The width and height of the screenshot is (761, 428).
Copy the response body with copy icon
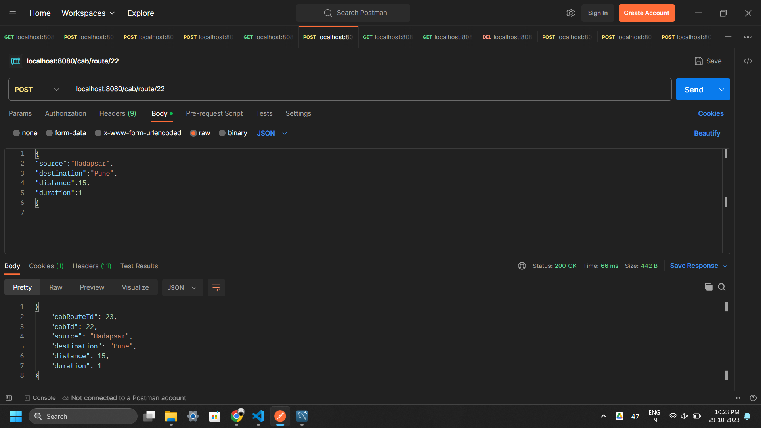[x=709, y=287]
